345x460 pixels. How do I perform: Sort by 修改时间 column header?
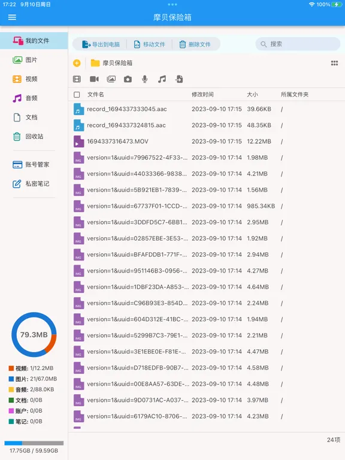pos(202,95)
